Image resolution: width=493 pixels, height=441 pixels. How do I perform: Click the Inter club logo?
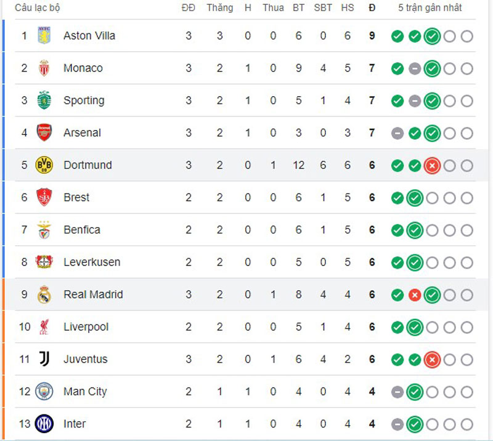(44, 424)
